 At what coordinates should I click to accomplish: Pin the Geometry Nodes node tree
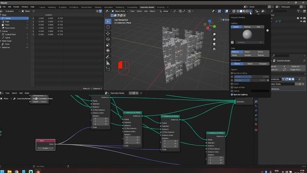141,93
